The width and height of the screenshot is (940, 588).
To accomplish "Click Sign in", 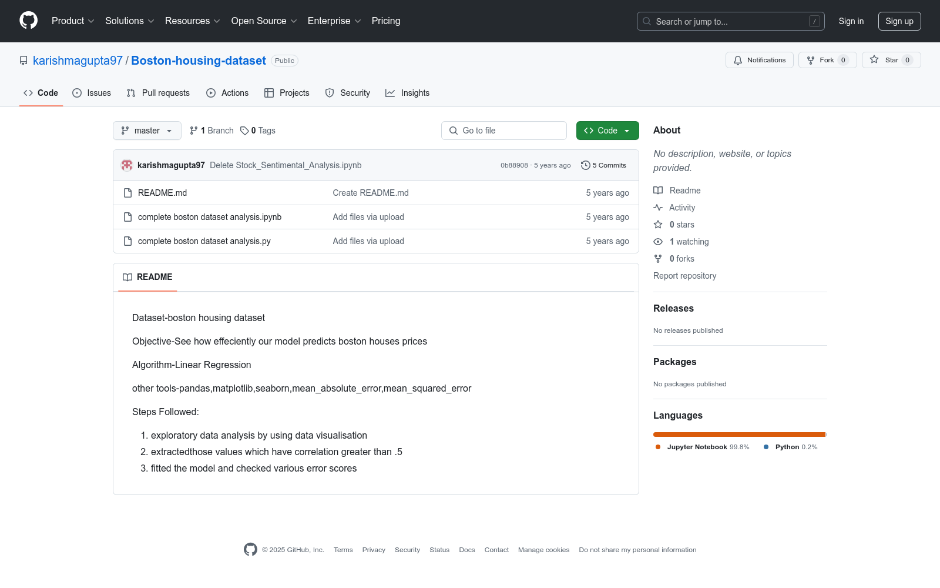I will point(851,21).
